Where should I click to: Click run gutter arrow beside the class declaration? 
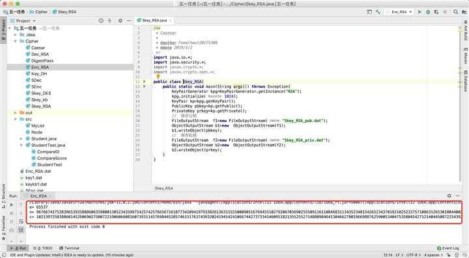145,81
